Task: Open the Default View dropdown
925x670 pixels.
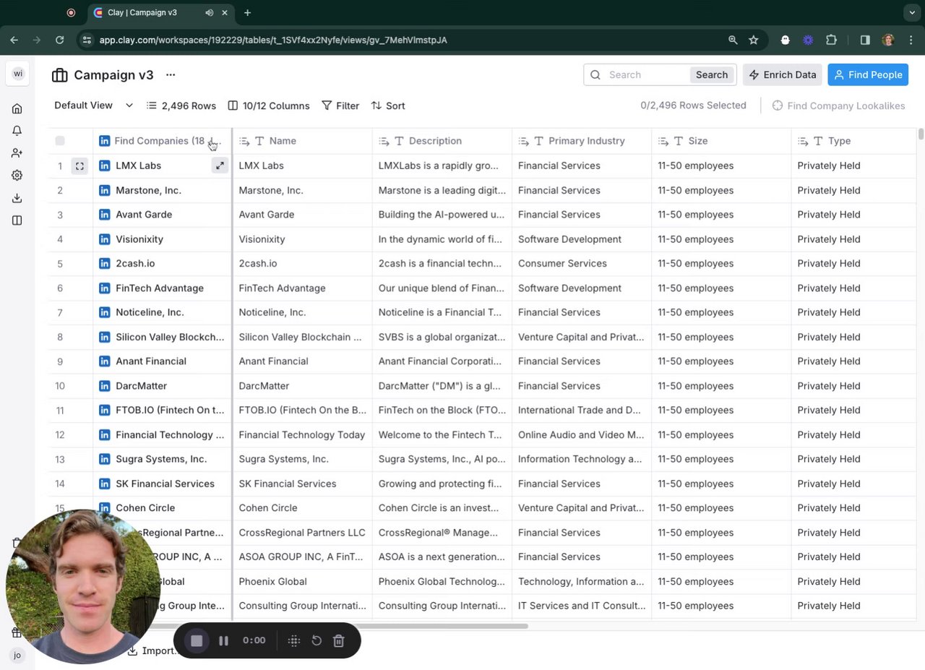Action: (94, 106)
